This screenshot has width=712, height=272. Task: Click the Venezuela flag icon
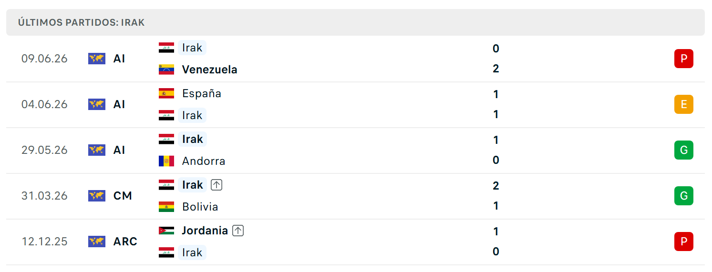[x=166, y=70]
